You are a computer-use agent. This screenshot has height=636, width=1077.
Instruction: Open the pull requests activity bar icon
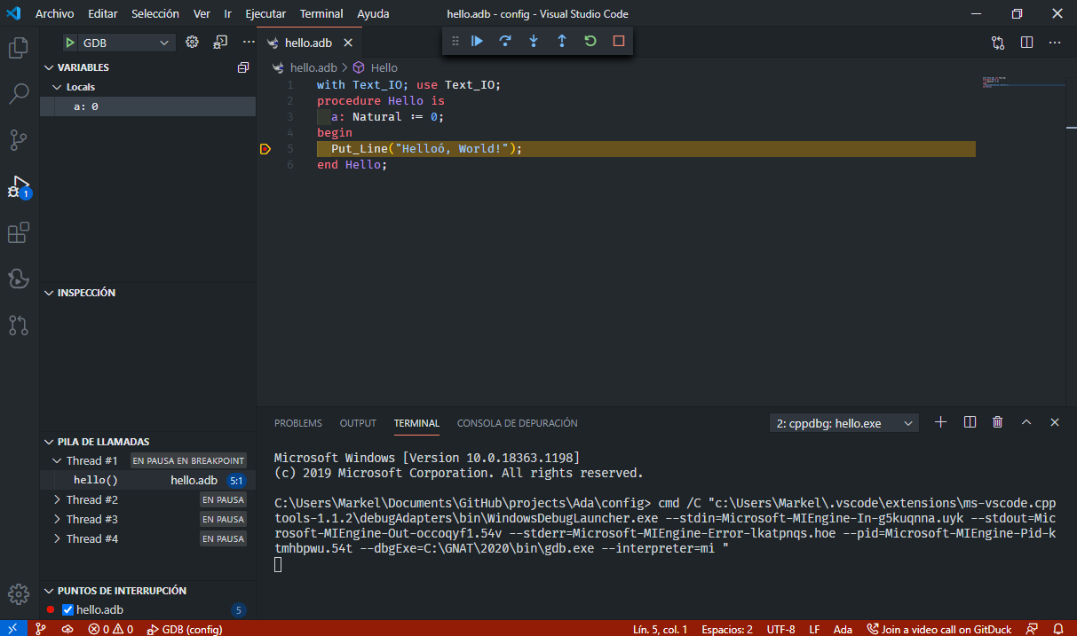click(x=19, y=325)
